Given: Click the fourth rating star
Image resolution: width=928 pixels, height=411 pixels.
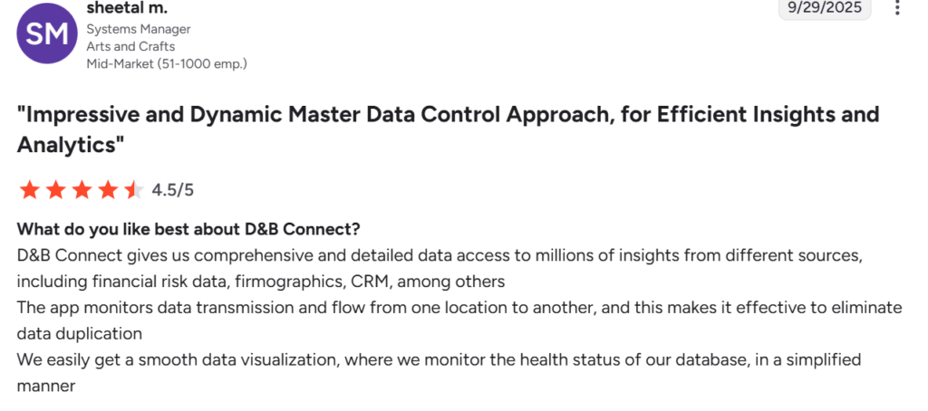Looking at the screenshot, I should [108, 190].
